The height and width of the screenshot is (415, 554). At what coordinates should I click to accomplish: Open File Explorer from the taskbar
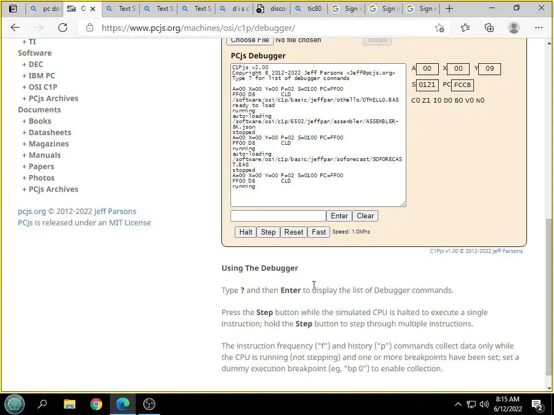tap(69, 404)
